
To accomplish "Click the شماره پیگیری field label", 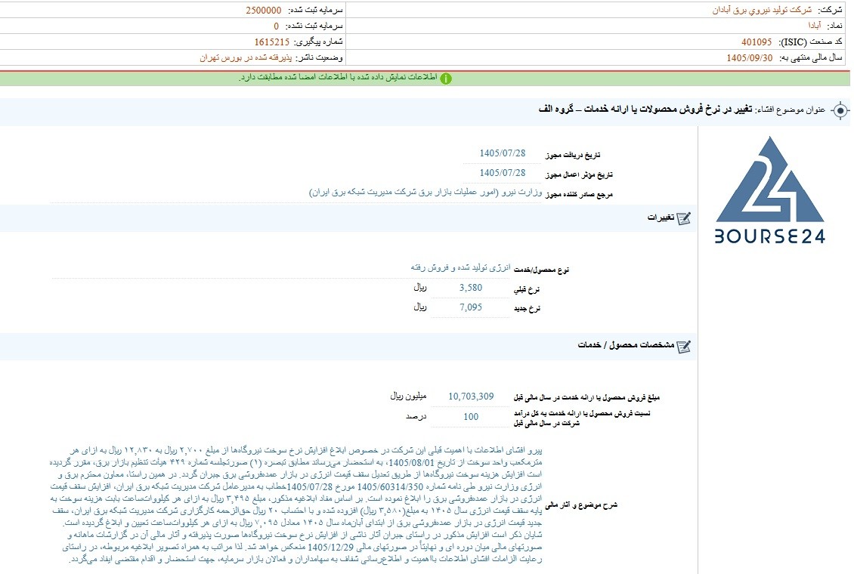I will (319, 42).
